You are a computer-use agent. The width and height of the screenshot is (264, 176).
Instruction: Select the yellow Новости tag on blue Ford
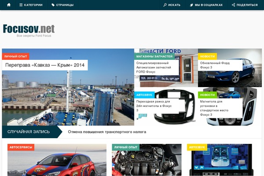coord(207,56)
